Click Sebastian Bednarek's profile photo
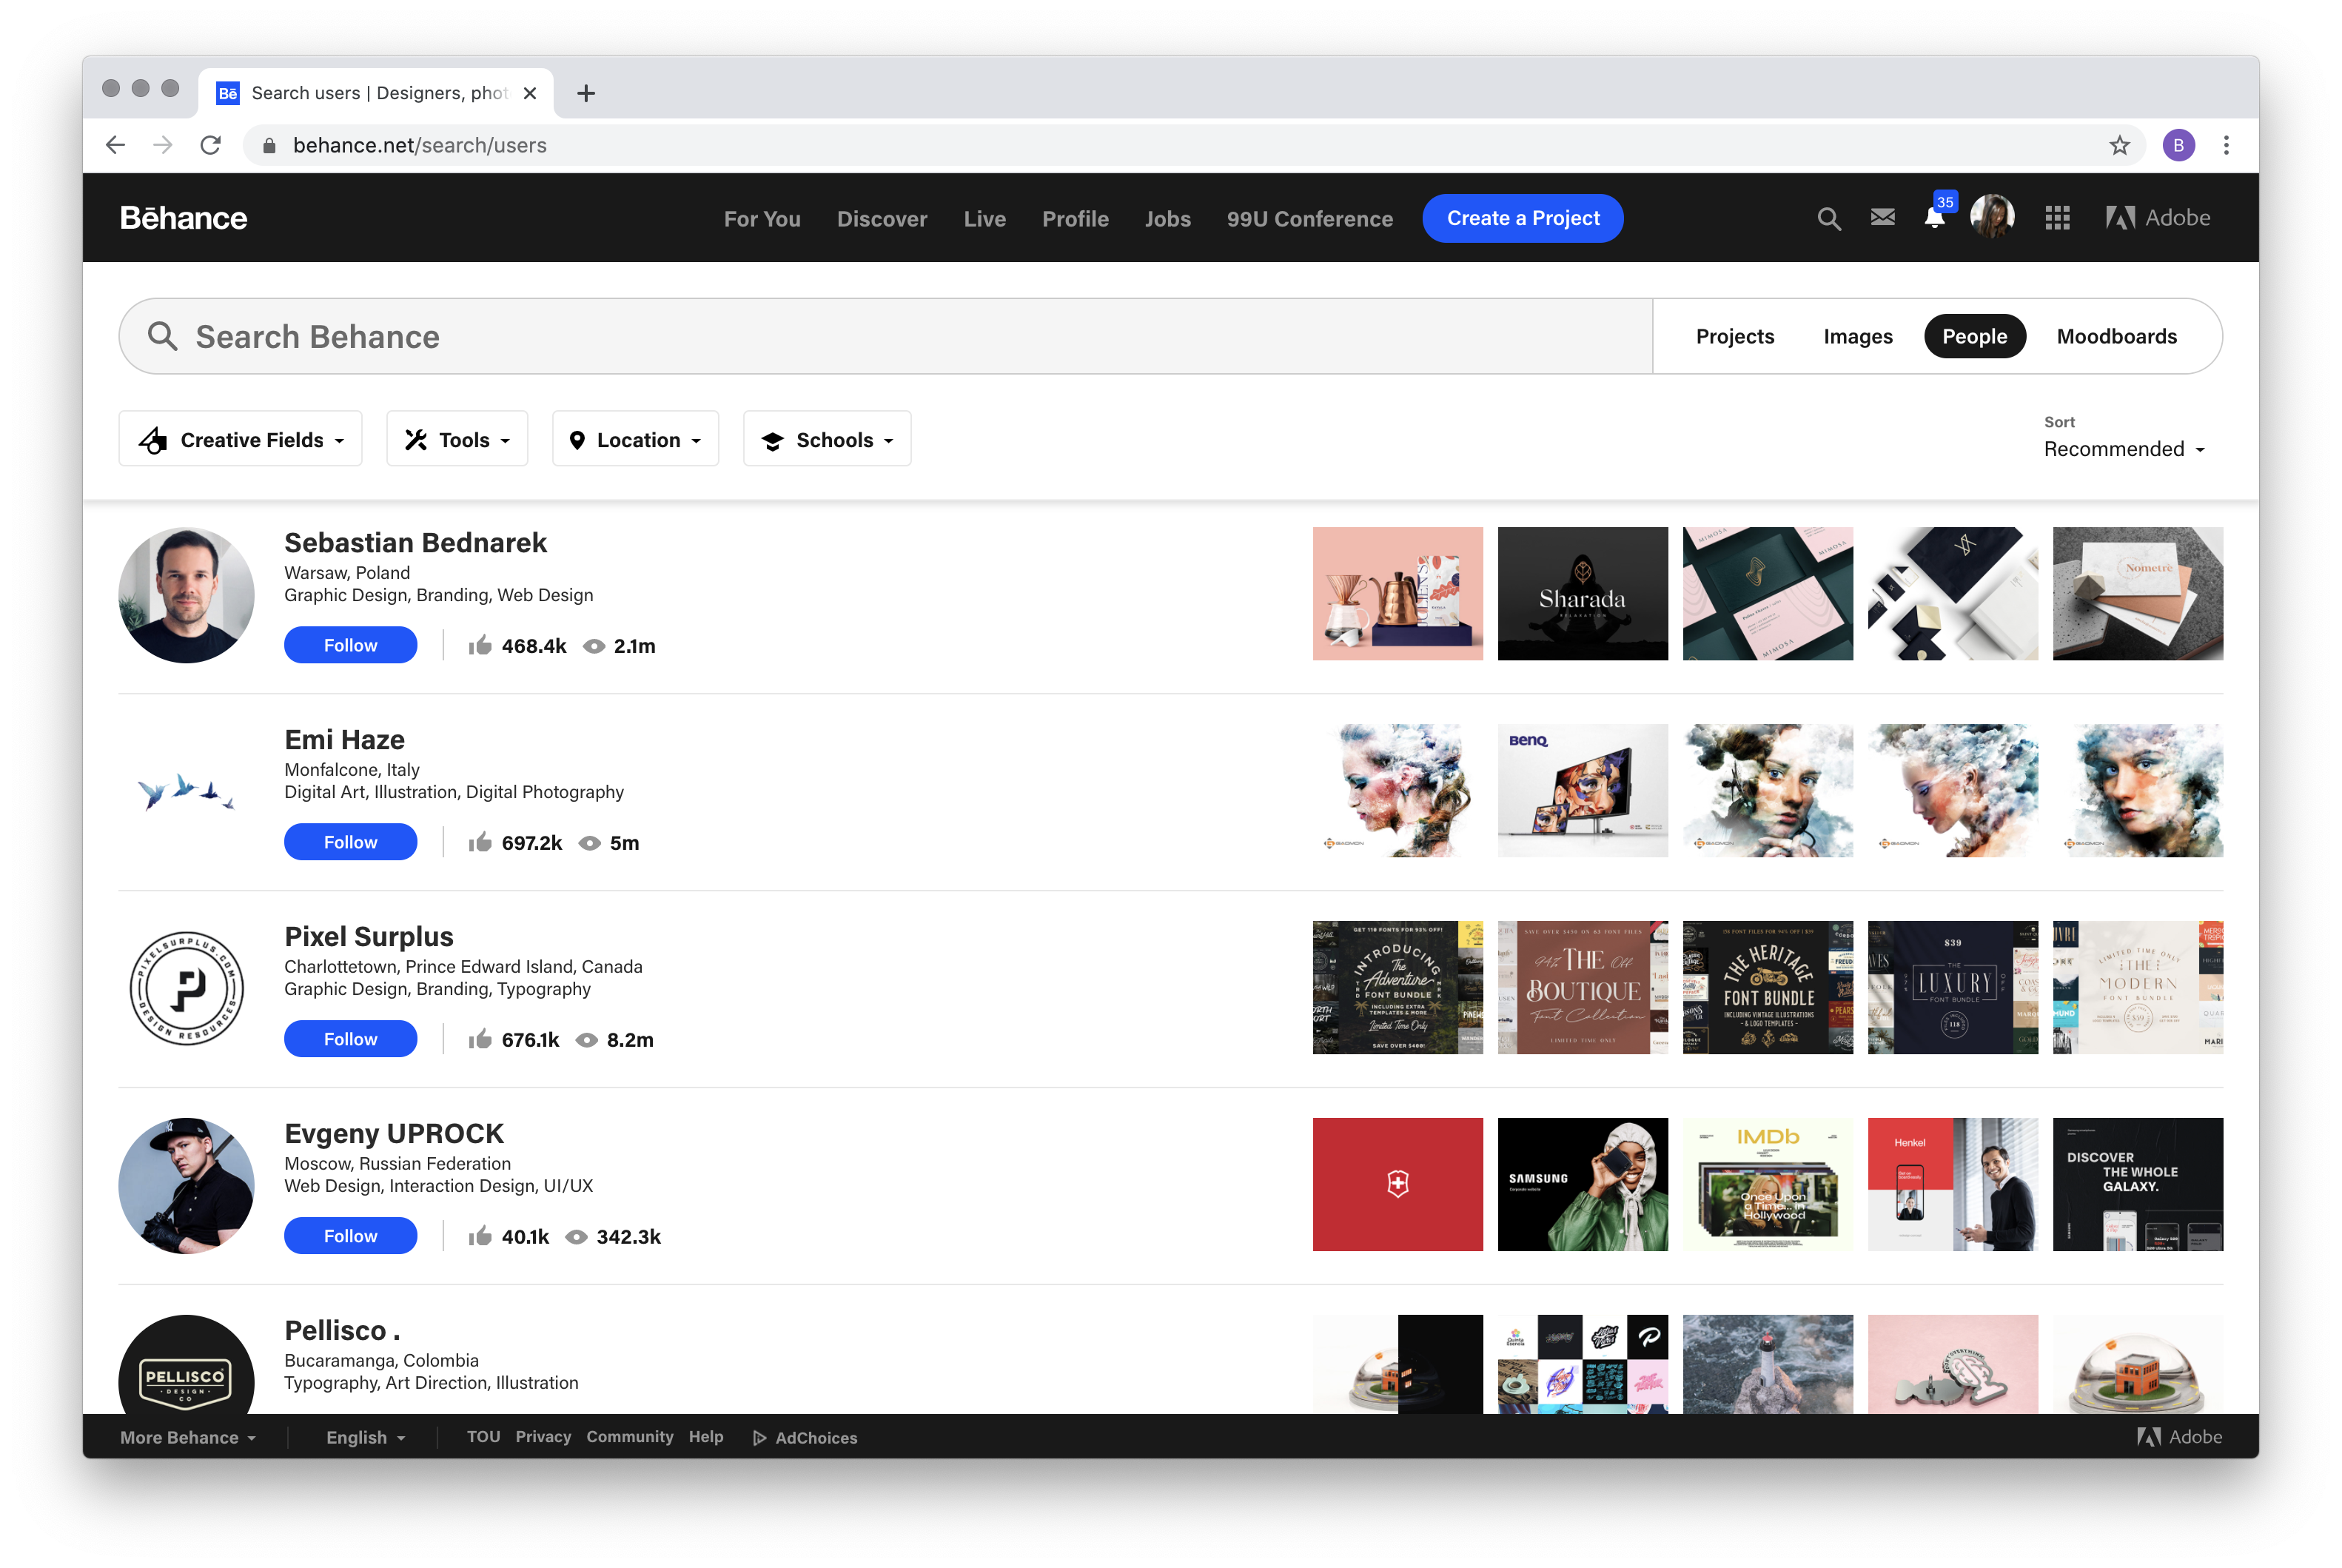 pos(186,595)
